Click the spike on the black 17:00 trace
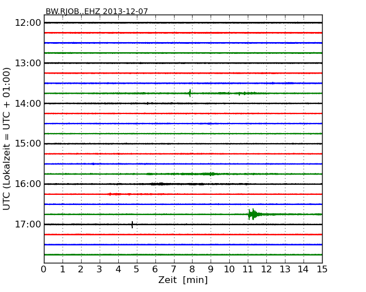 [x=132, y=225]
